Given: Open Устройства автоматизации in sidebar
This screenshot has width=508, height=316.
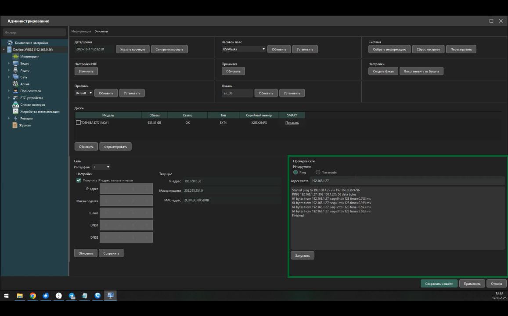Looking at the screenshot, I should click(40, 111).
